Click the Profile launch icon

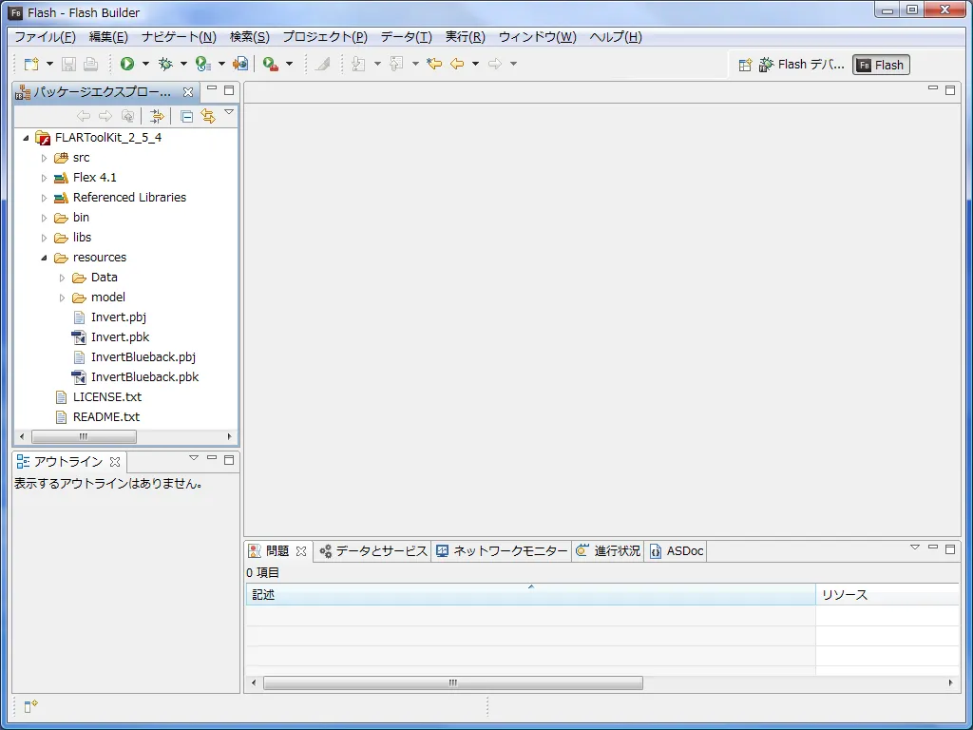(203, 64)
